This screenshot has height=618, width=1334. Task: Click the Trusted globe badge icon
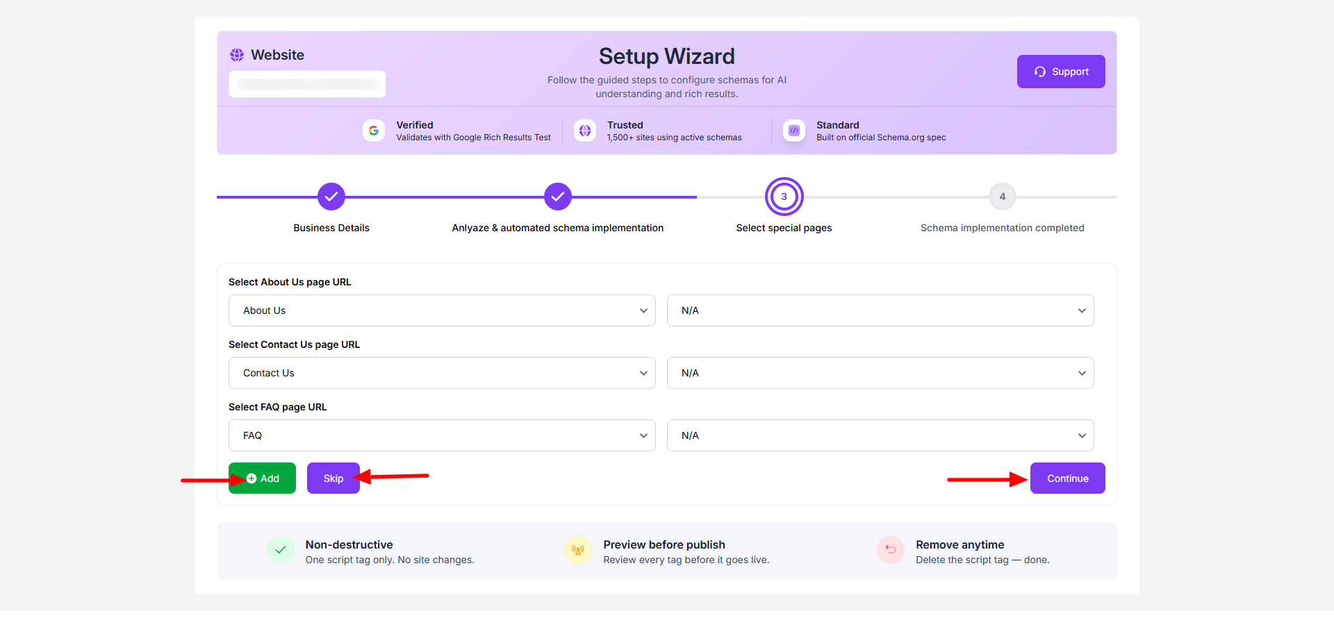coord(585,131)
